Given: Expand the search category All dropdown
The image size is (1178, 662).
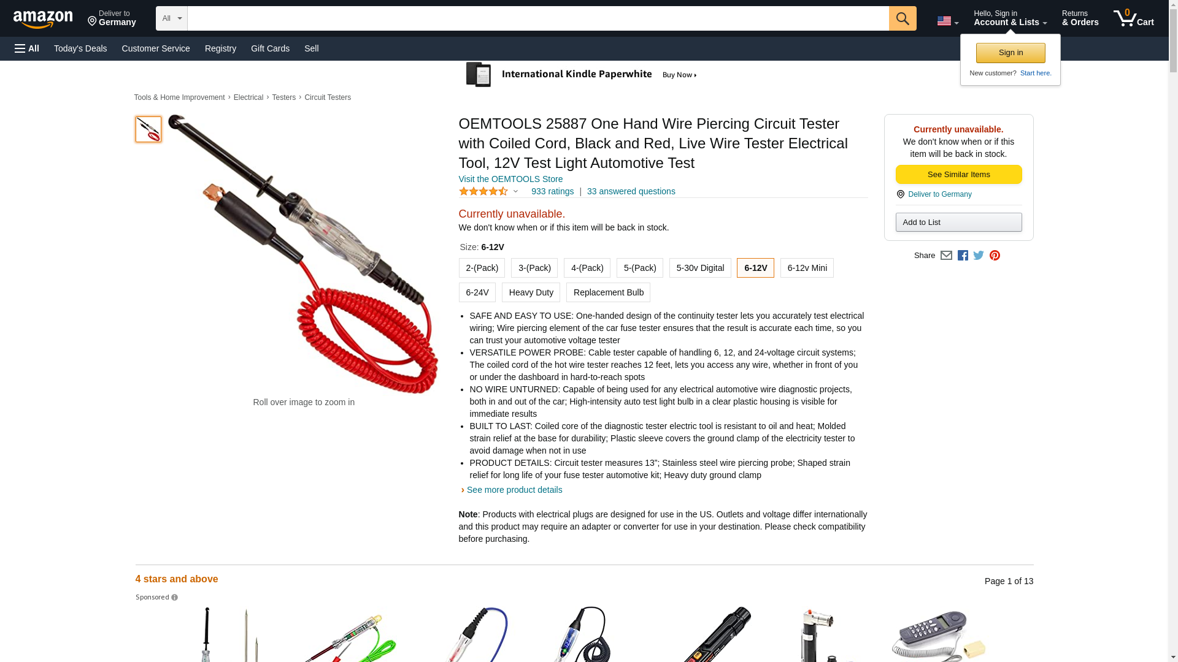Looking at the screenshot, I should click(172, 18).
